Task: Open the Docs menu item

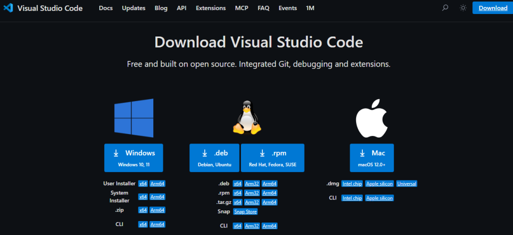Action: coord(106,8)
